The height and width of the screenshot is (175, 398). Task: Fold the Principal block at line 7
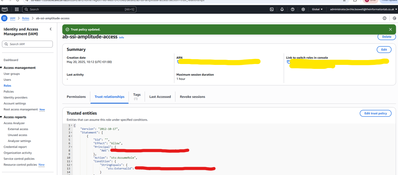pos(71,147)
